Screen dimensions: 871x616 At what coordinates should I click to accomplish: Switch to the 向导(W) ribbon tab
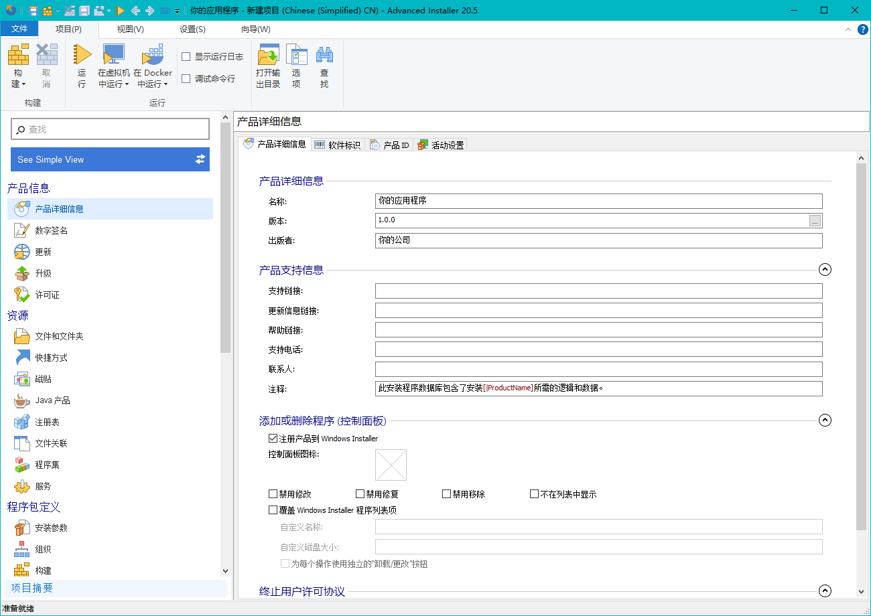click(255, 29)
